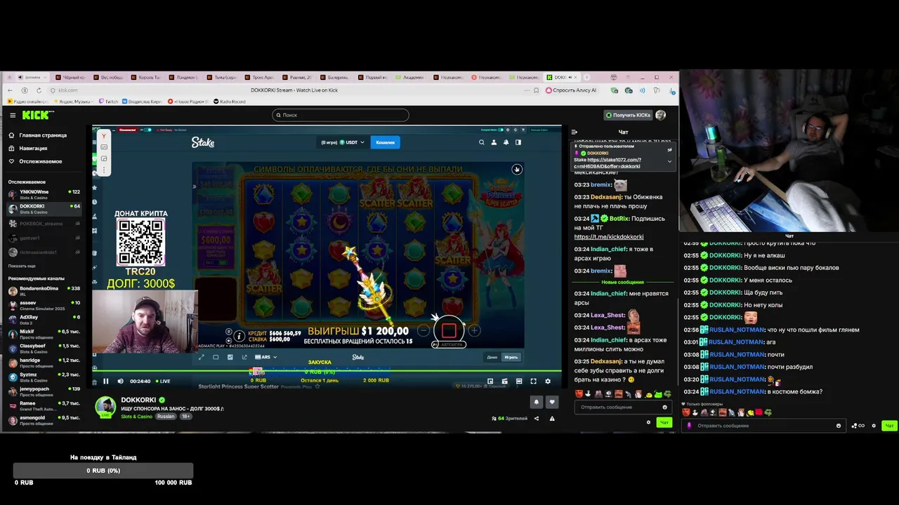Viewport: 899px width, 505px height.
Task: Focus the Kick search field Поиск
Action: [x=341, y=115]
